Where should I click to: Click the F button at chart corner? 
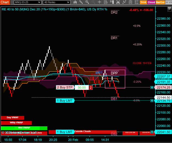(169, 9)
